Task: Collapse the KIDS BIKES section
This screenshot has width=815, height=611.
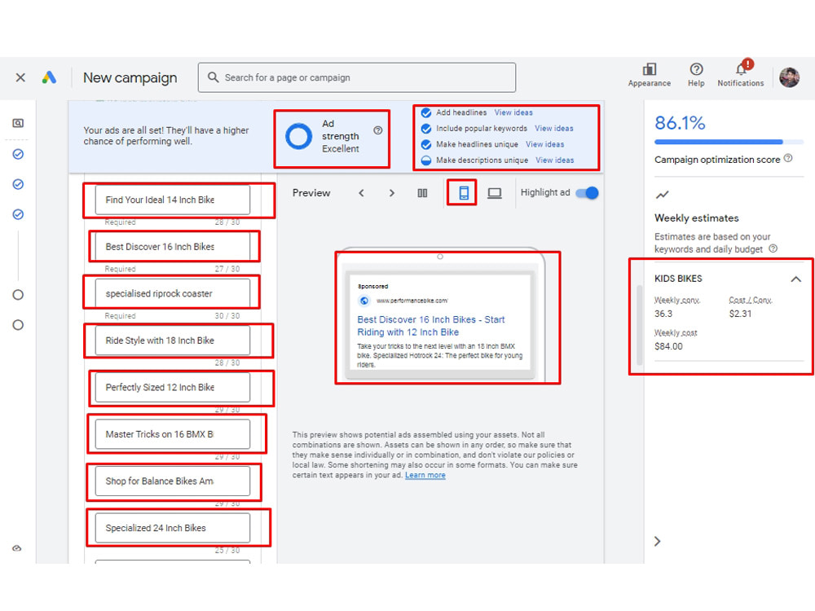Action: click(795, 279)
